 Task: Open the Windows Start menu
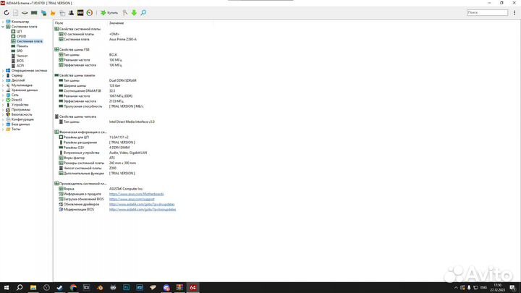click(x=7, y=287)
